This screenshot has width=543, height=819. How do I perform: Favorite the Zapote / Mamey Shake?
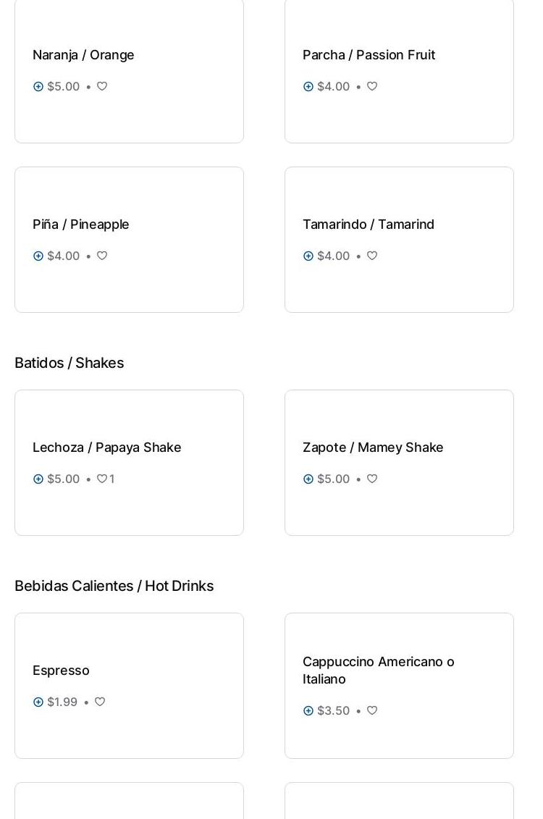[372, 479]
